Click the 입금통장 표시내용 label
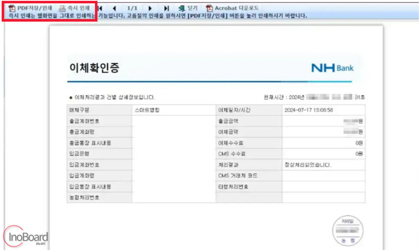 [90, 187]
